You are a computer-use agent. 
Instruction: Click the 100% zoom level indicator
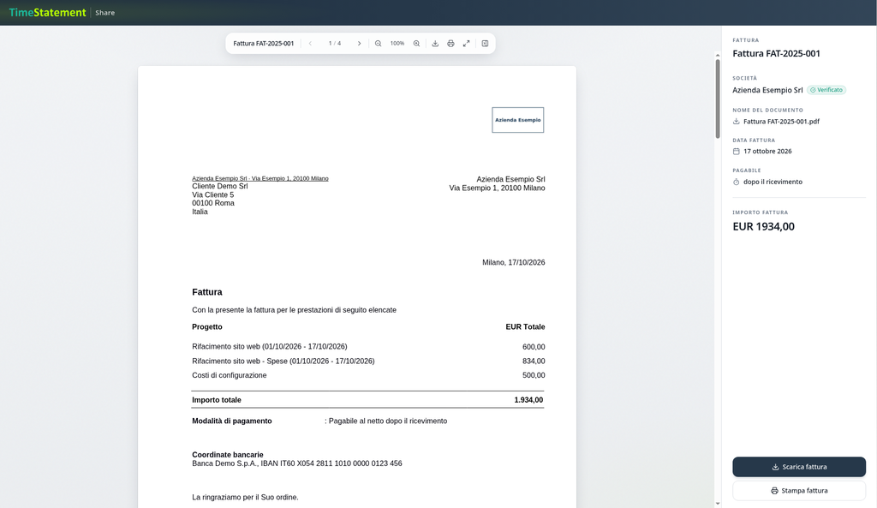coord(397,44)
